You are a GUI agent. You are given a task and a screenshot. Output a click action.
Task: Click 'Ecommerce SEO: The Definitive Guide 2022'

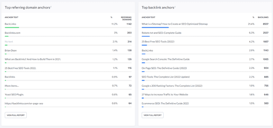coord(165,104)
